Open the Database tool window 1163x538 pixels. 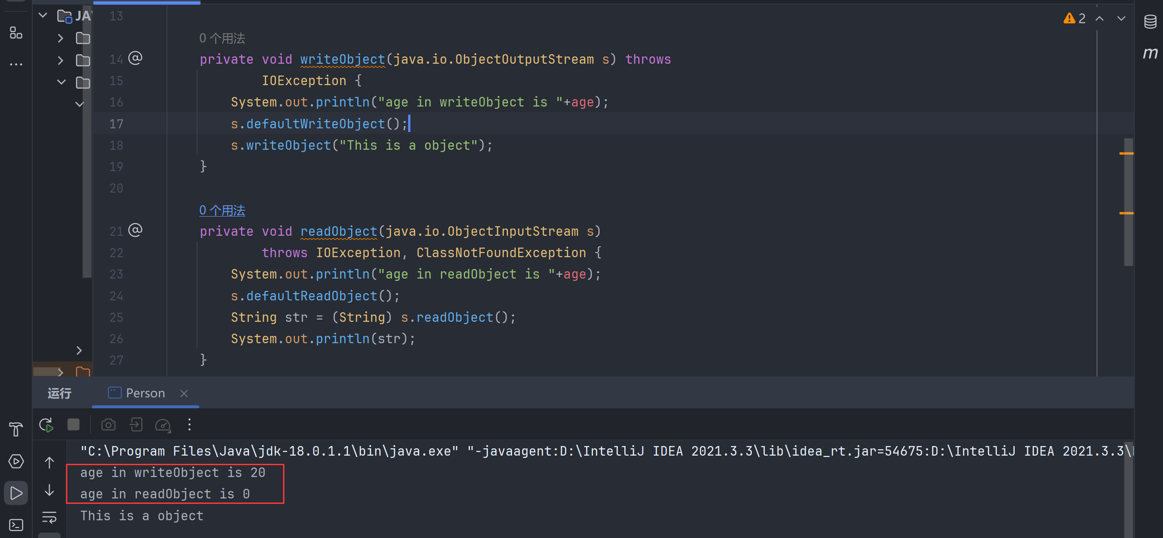click(1150, 21)
